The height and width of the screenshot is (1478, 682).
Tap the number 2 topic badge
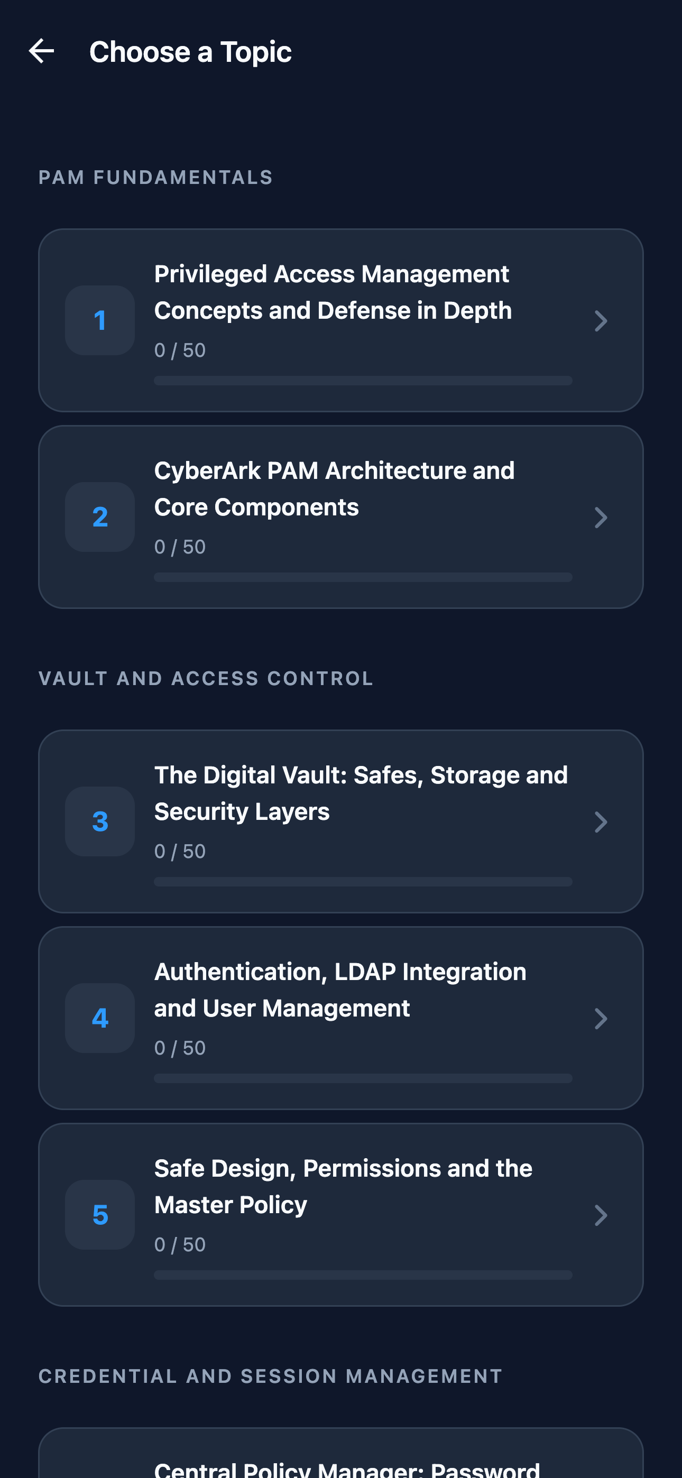pyautogui.click(x=100, y=517)
